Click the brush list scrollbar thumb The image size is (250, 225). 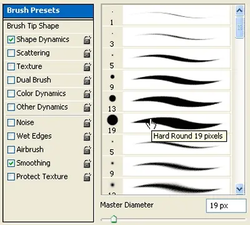click(x=239, y=27)
